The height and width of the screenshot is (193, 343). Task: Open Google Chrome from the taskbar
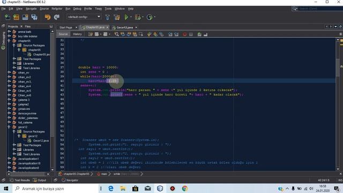point(184,188)
